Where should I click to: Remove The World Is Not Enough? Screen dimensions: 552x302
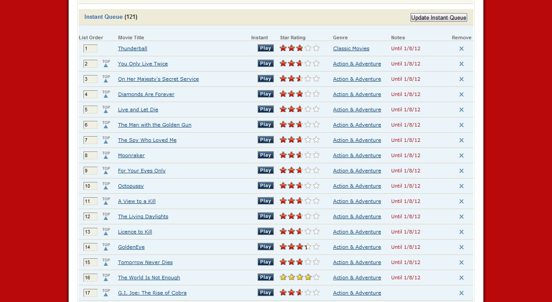[461, 278]
